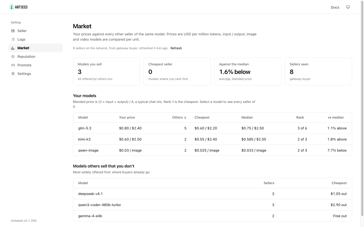The width and height of the screenshot is (364, 227).
Task: Click the Against the median card
Action: 248,71
